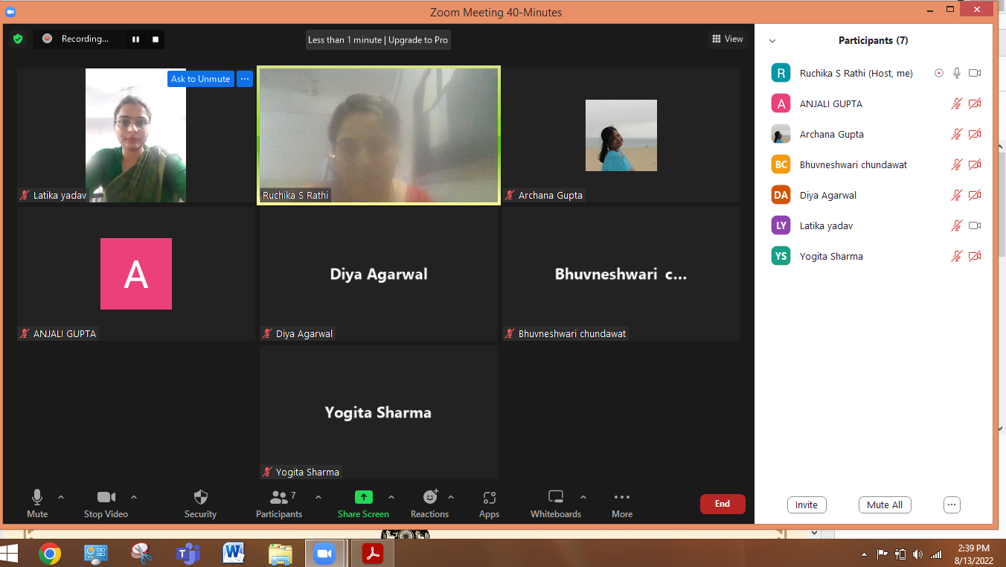Viewport: 1006px width, 567px height.
Task: Click the Invite button
Action: 807,504
